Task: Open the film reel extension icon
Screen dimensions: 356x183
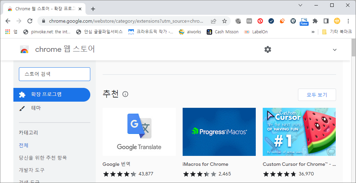Action: 238,21
